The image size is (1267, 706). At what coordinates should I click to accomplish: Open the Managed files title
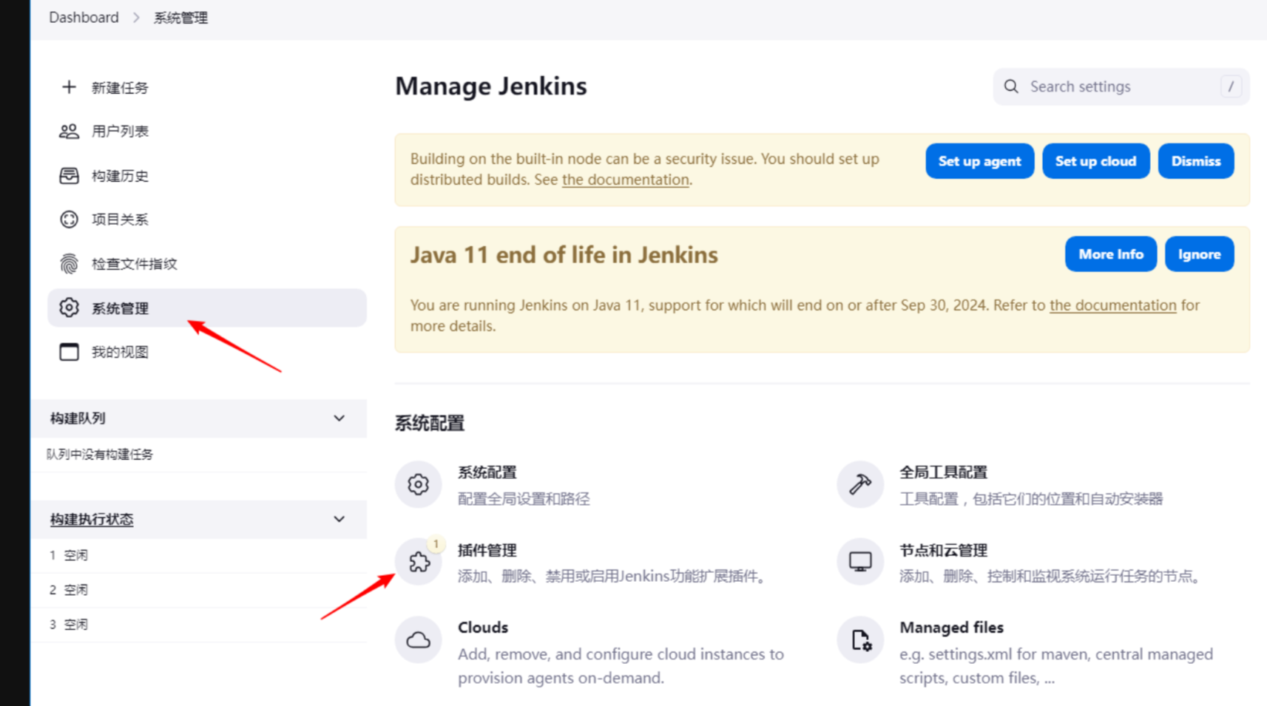[x=951, y=628]
